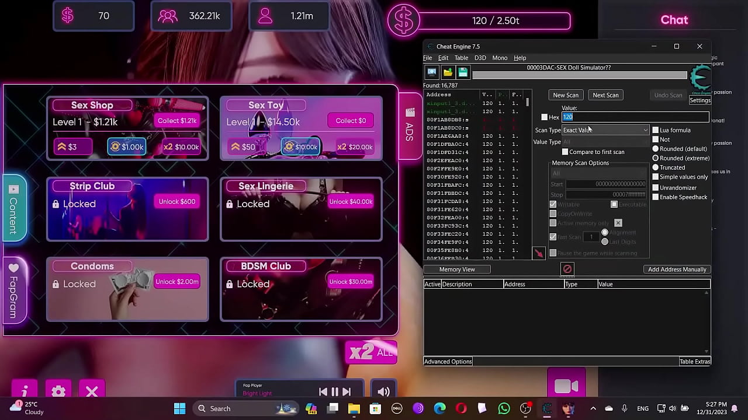Click the New Scan button
The image size is (748, 420).
[x=565, y=94]
